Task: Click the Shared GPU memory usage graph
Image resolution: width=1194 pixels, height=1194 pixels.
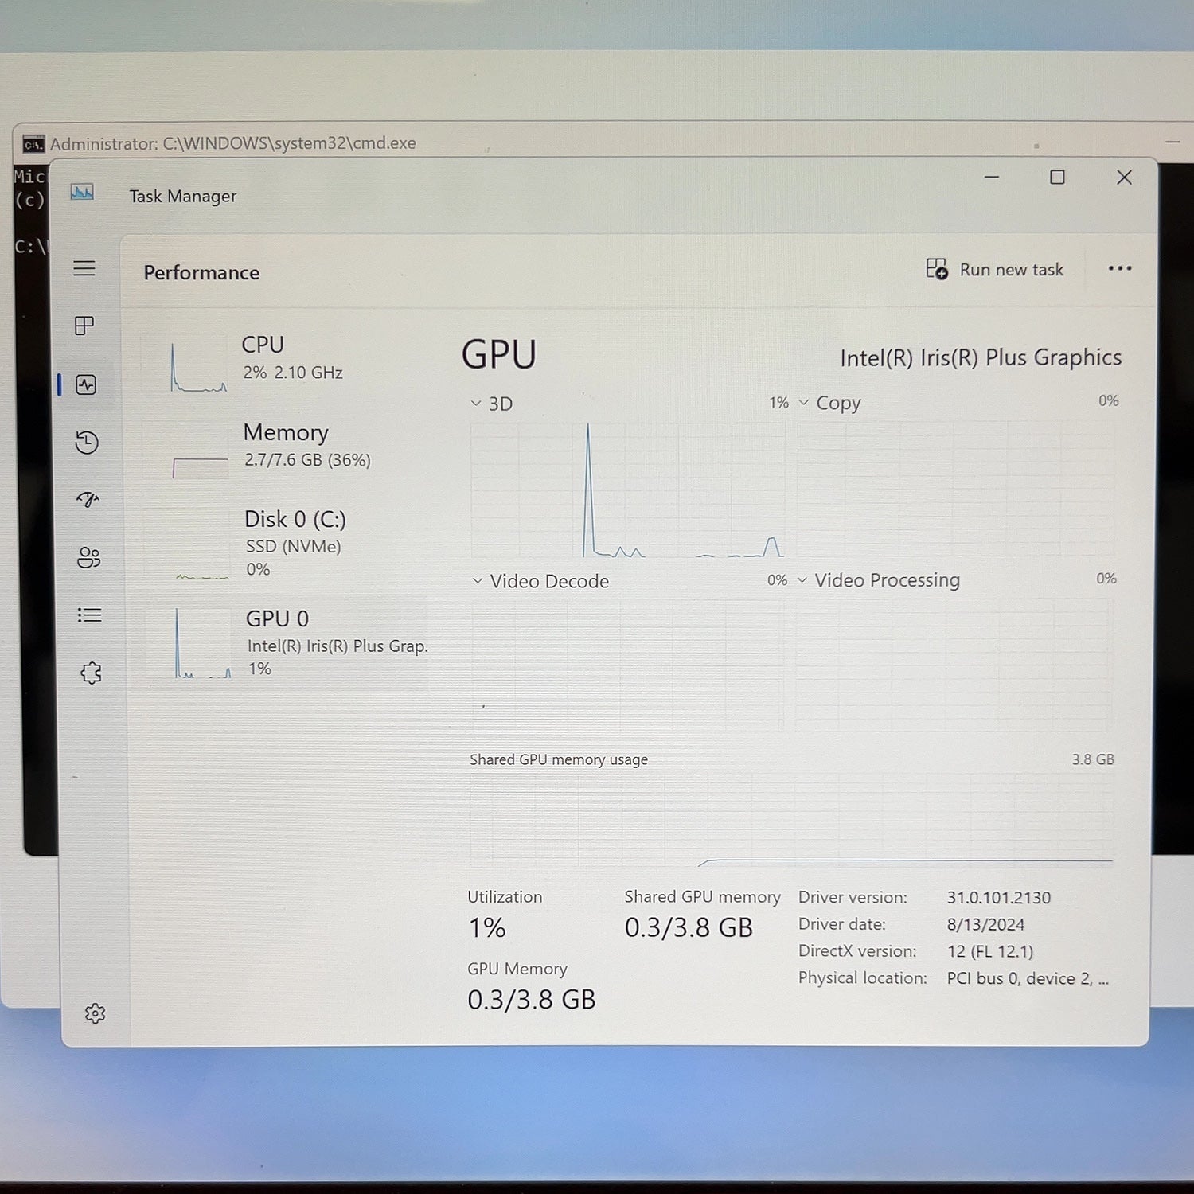Action: point(791,820)
